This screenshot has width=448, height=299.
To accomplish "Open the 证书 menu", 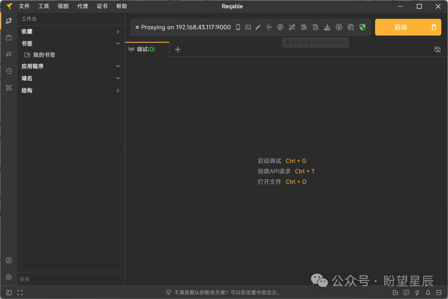I will [x=102, y=6].
